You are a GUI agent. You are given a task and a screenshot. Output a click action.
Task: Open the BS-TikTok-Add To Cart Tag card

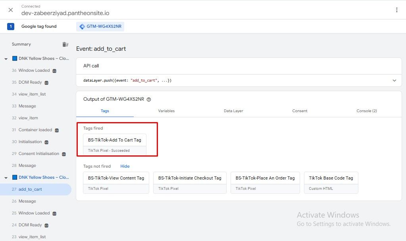(x=114, y=144)
